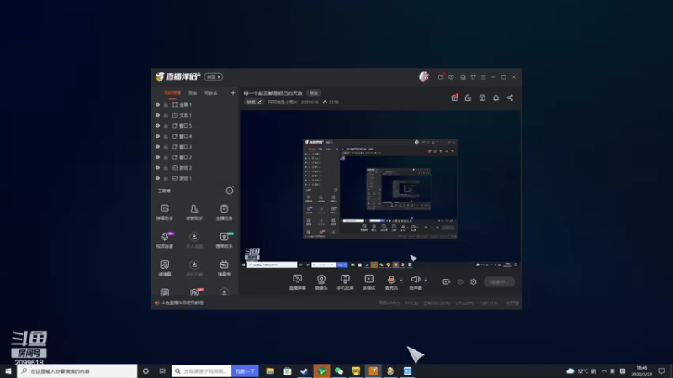Open the microphone voice-link tool
The image size is (673, 378).
pos(164,239)
